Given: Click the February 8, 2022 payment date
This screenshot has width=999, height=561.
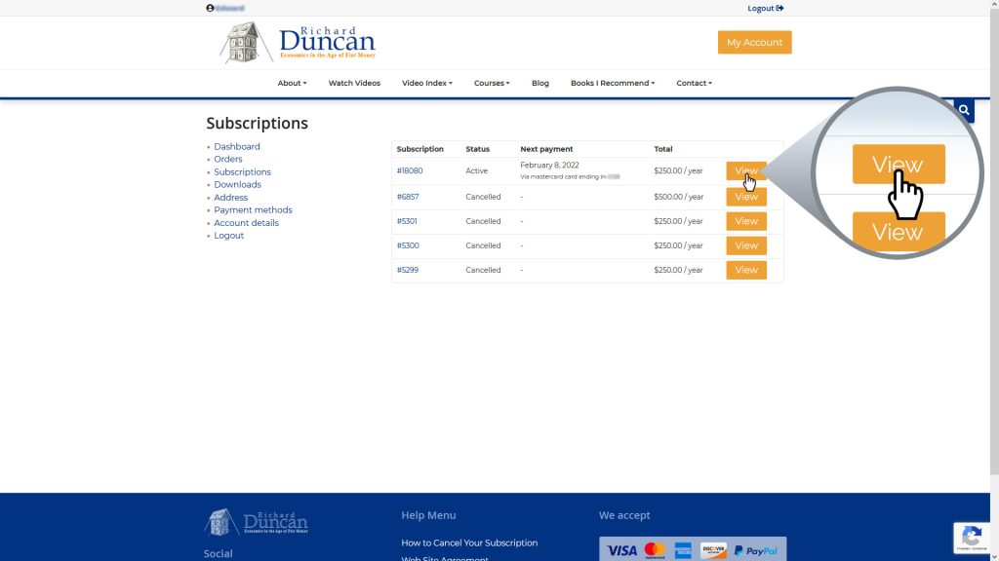Looking at the screenshot, I should [x=549, y=165].
